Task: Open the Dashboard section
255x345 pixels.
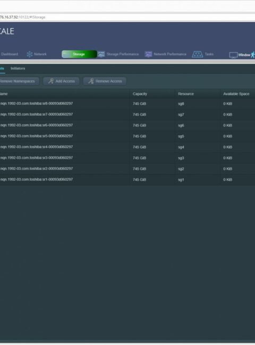Action: click(x=10, y=54)
